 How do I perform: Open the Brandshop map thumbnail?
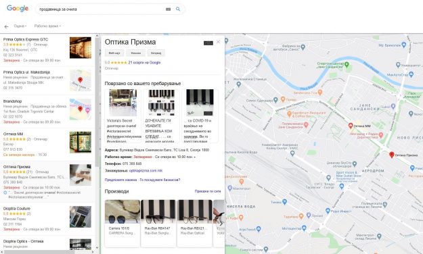(x=81, y=109)
